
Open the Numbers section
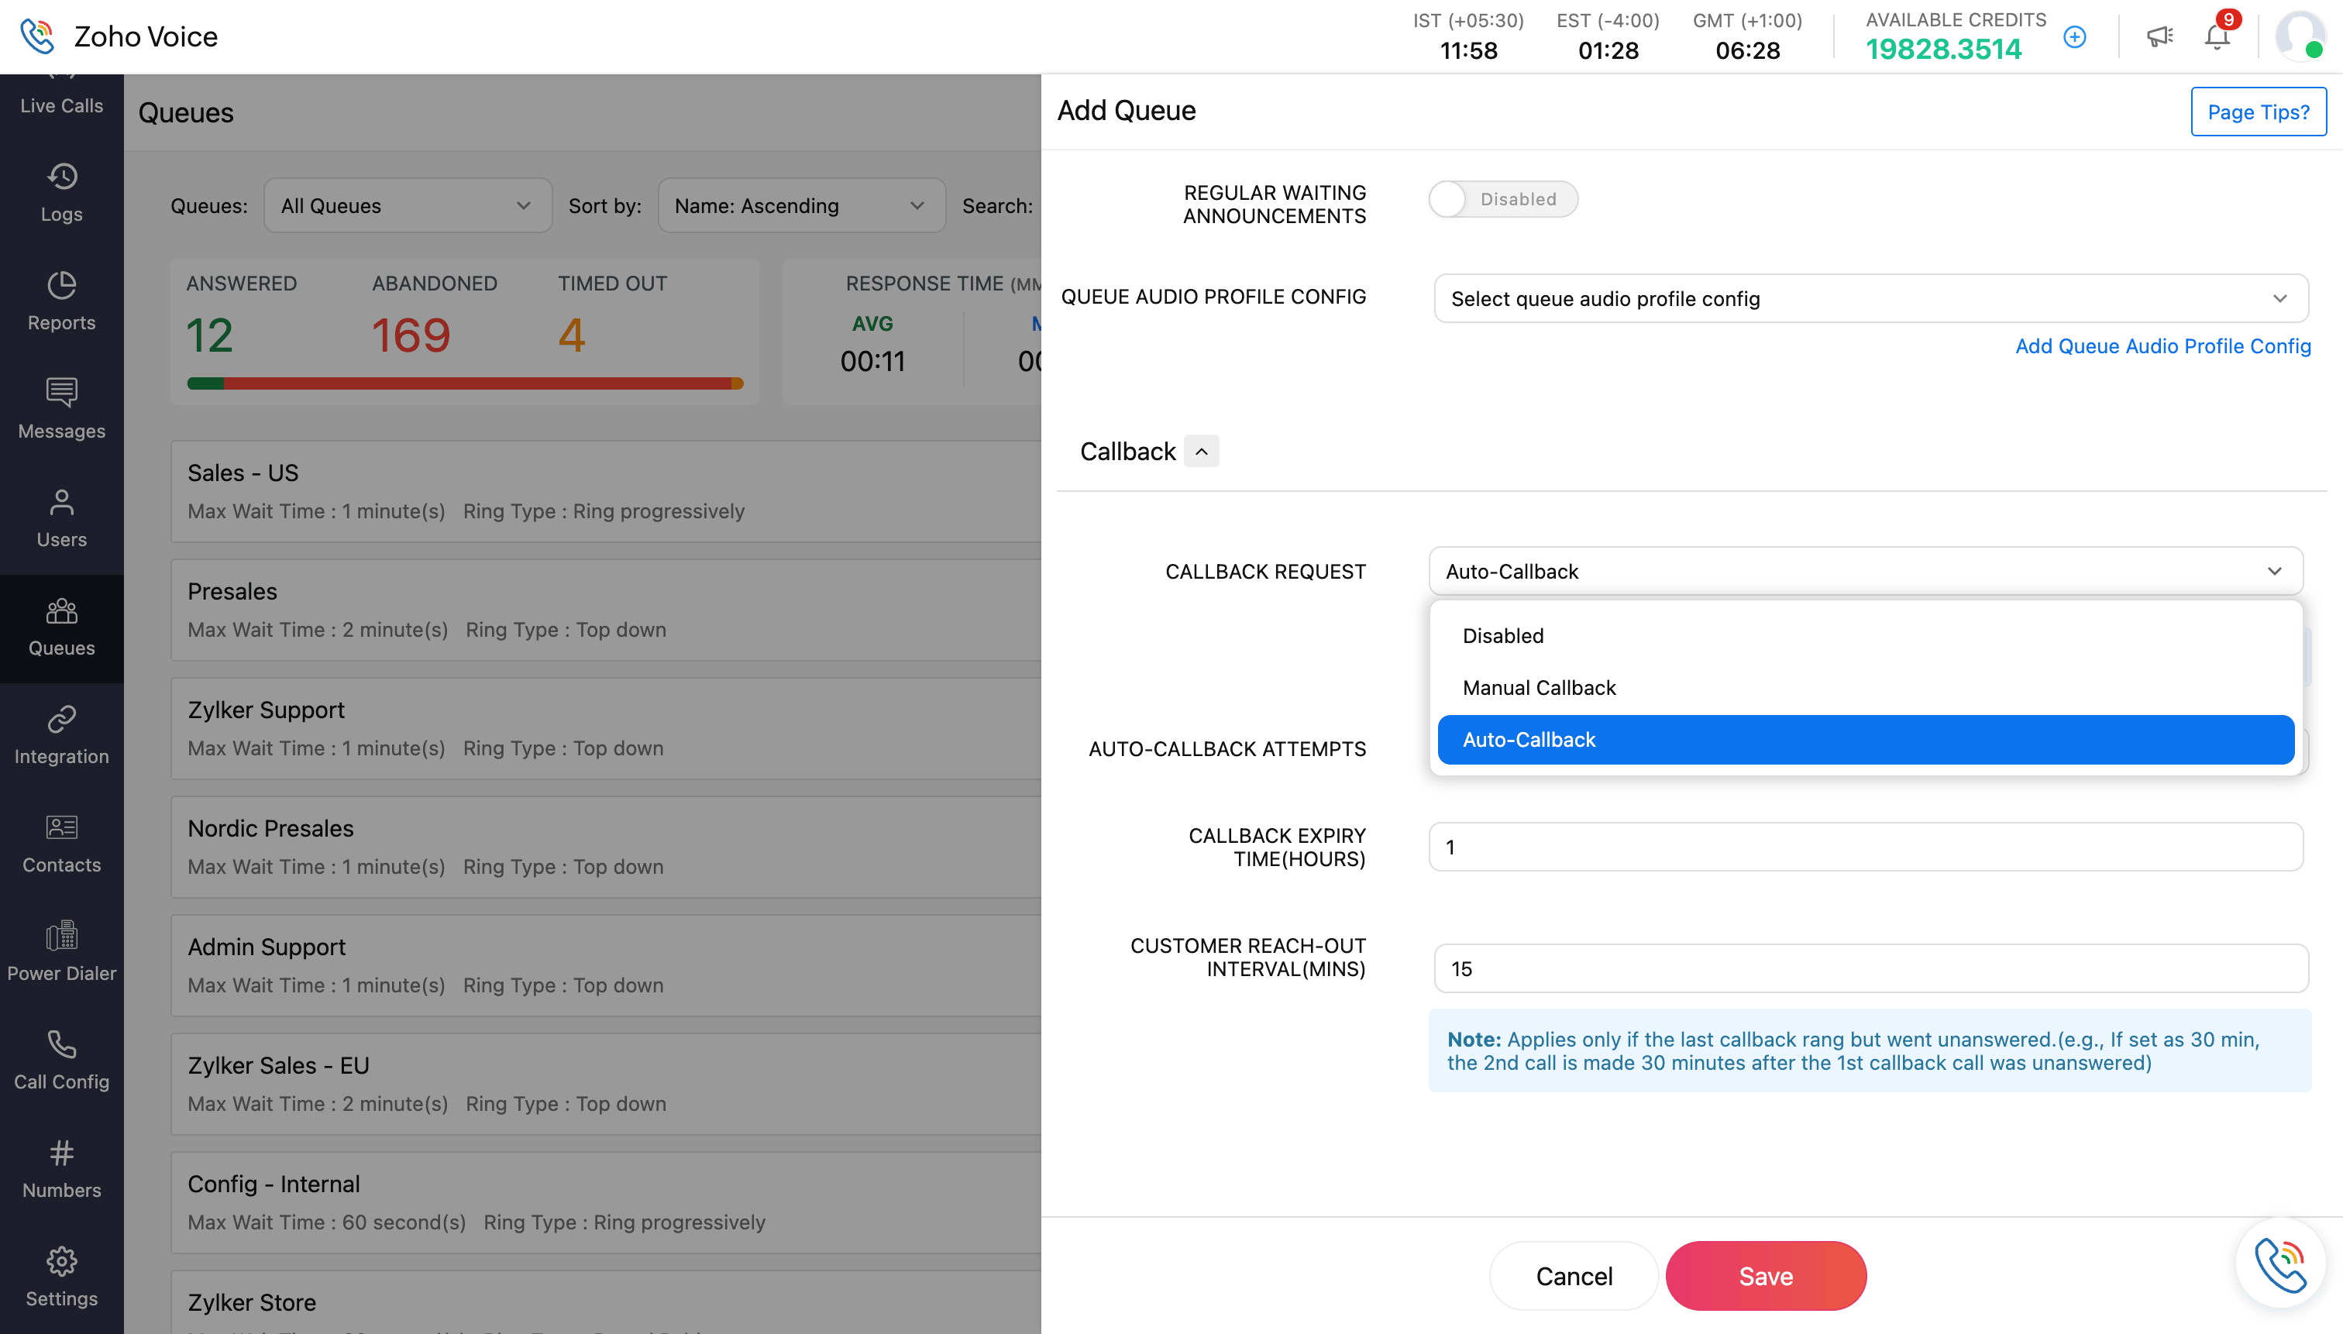click(60, 1170)
